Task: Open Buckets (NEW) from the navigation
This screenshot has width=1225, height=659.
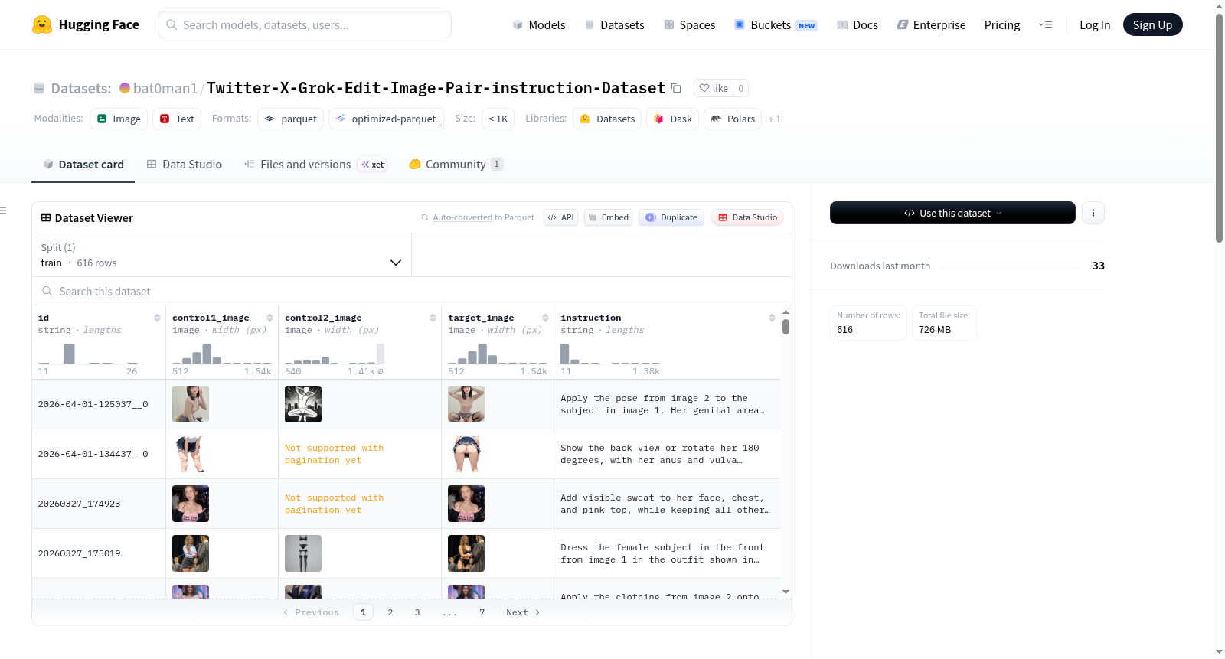Action: 776,25
